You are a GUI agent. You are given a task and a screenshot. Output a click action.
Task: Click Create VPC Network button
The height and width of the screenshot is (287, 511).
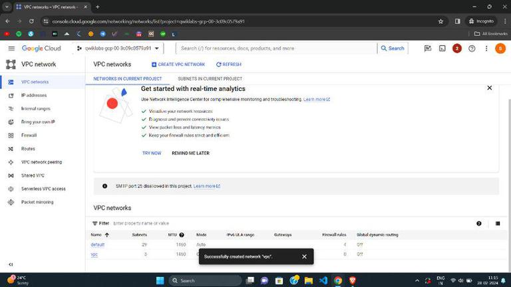pyautogui.click(x=178, y=64)
